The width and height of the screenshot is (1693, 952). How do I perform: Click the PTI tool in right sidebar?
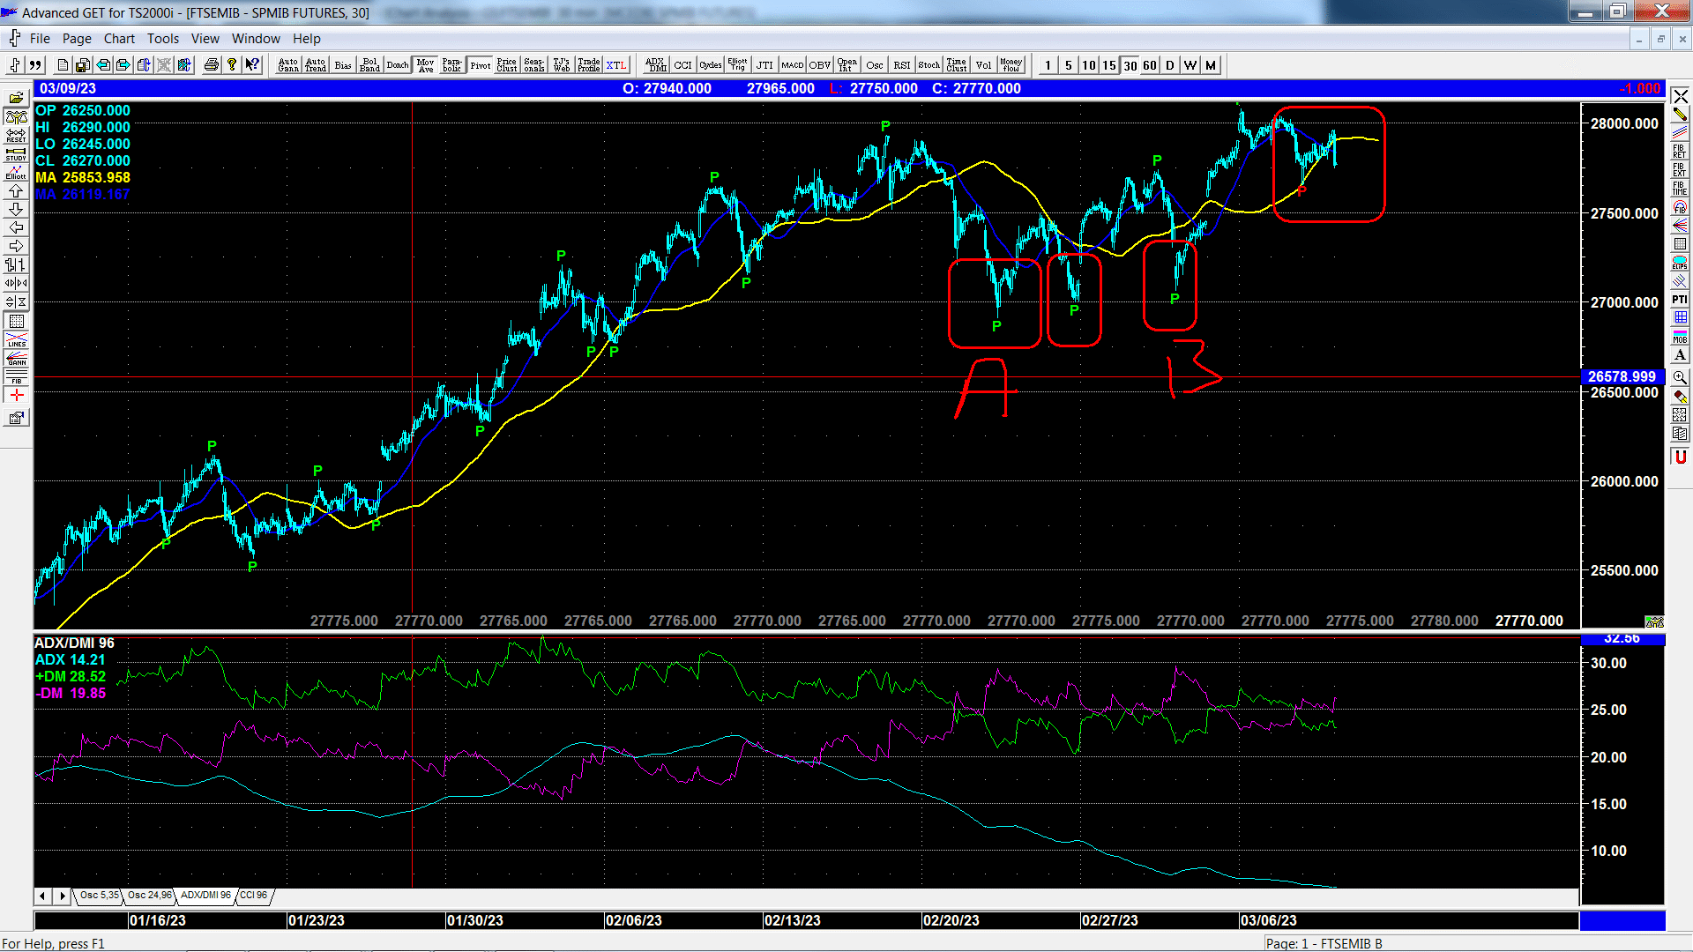[1680, 299]
